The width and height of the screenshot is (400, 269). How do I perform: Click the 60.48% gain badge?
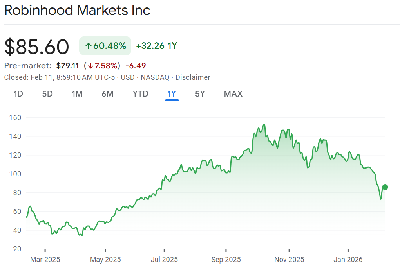pos(105,46)
